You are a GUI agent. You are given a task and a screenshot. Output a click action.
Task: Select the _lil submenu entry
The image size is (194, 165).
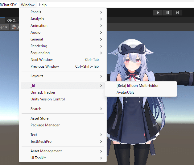tap(63, 86)
